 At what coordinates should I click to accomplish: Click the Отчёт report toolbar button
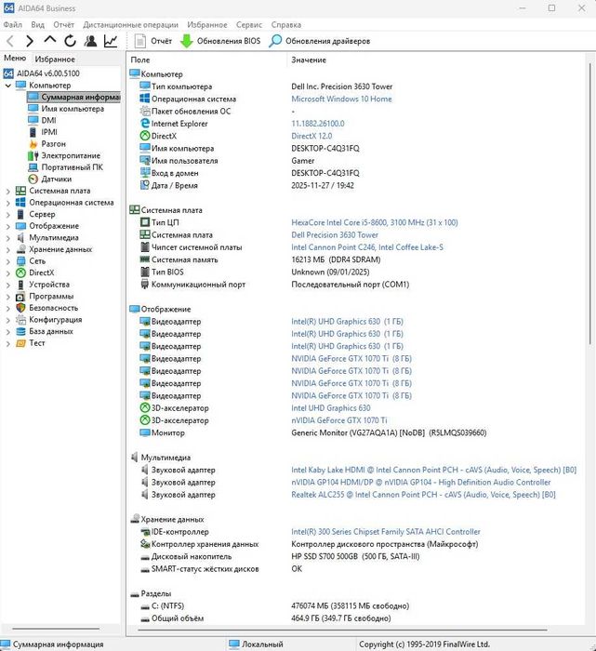pyautogui.click(x=152, y=41)
